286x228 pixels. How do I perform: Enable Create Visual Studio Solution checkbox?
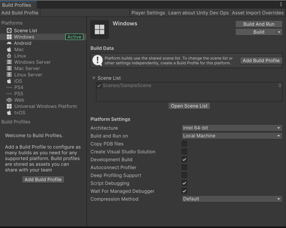pos(184,152)
